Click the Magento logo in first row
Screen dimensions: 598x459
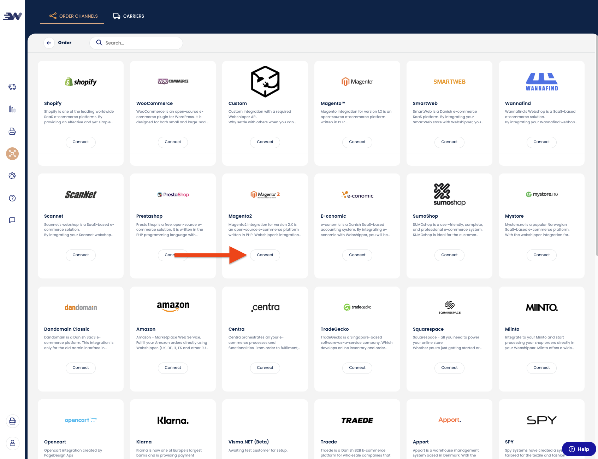click(x=357, y=82)
